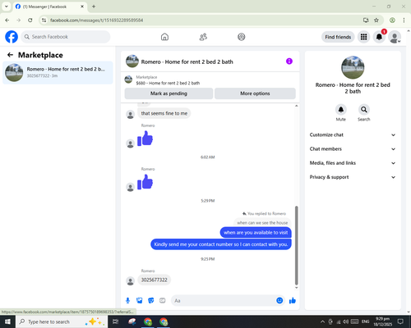The width and height of the screenshot is (411, 328).
Task: Open the $680 Home for rent listing link
Action: point(168,83)
